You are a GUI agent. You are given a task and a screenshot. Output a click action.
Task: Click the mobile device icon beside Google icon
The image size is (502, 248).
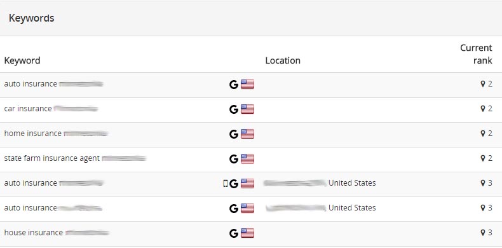pos(226,183)
